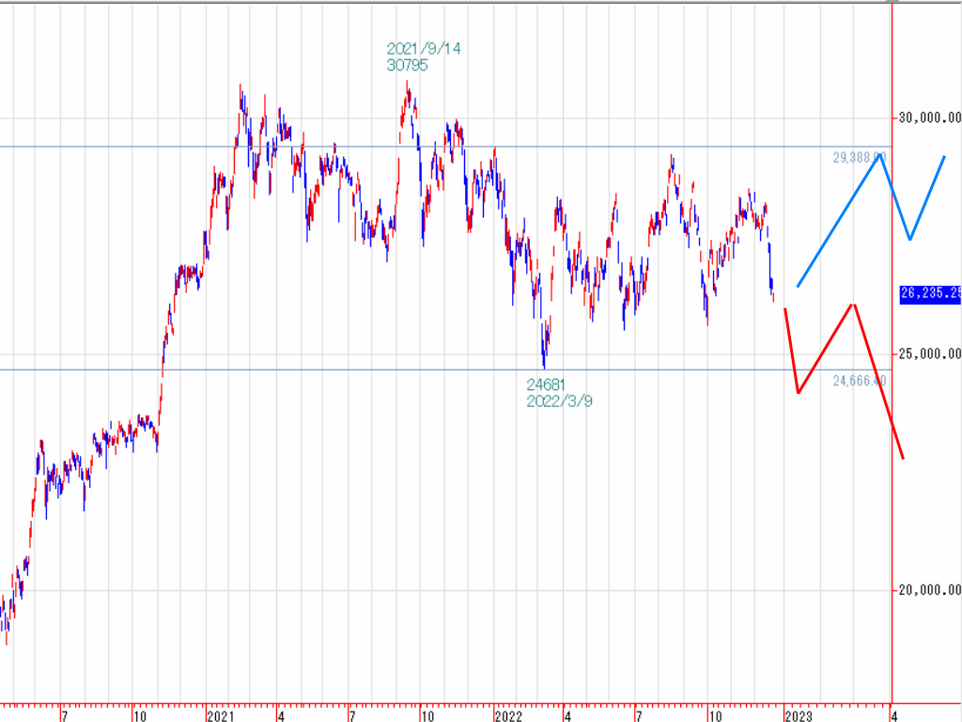
Task: Click the 20,000.00 price axis label
Action: [x=930, y=590]
